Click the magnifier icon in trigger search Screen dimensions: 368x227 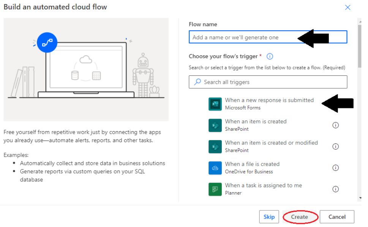(197, 82)
